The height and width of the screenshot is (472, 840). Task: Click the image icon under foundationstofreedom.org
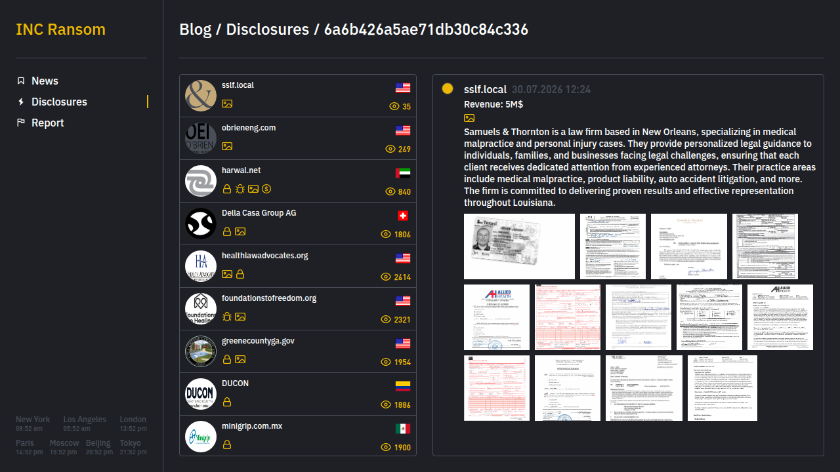coord(240,317)
